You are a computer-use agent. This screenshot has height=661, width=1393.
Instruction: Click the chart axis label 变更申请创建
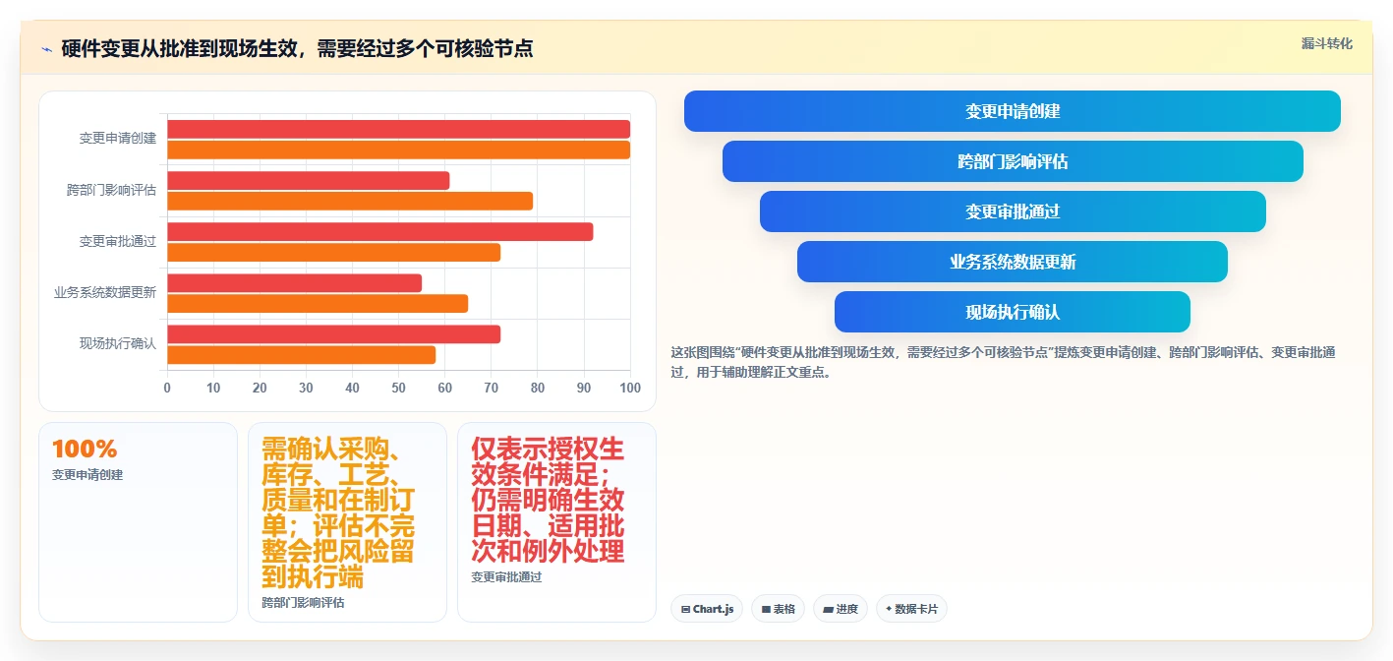pyautogui.click(x=118, y=139)
